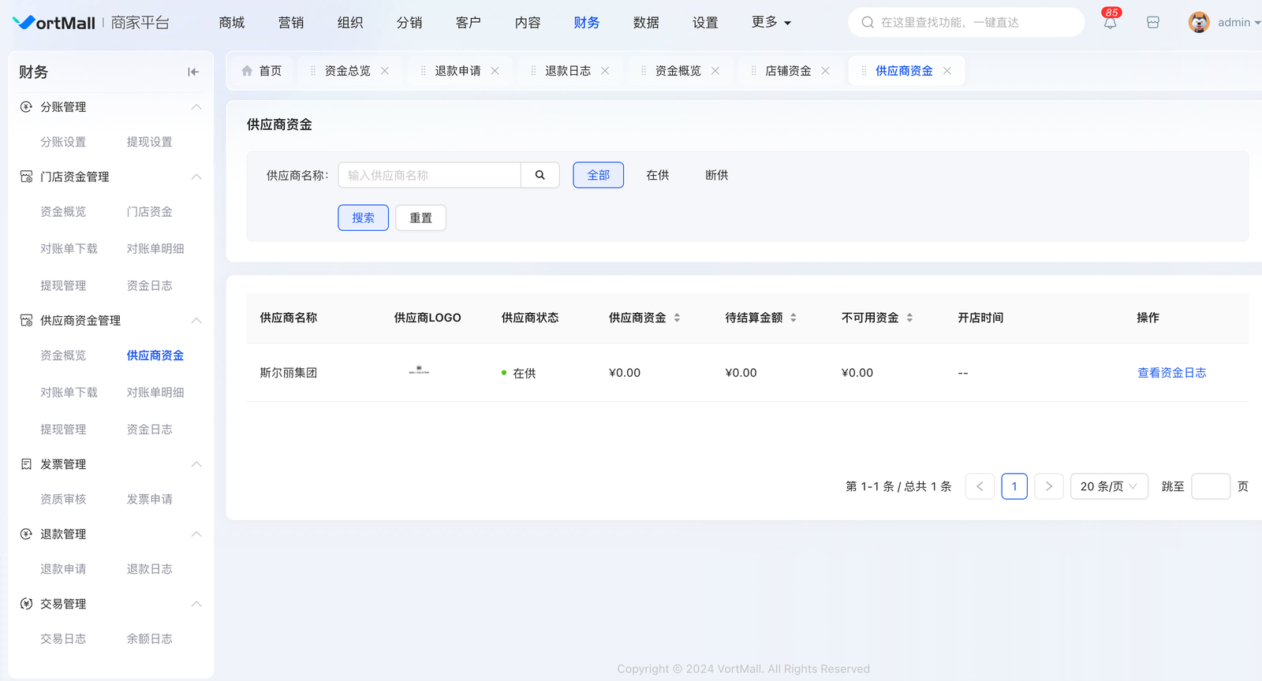Collapse the 分账管理 sidebar group
Screen dimensions: 1262x681
pyautogui.click(x=196, y=107)
